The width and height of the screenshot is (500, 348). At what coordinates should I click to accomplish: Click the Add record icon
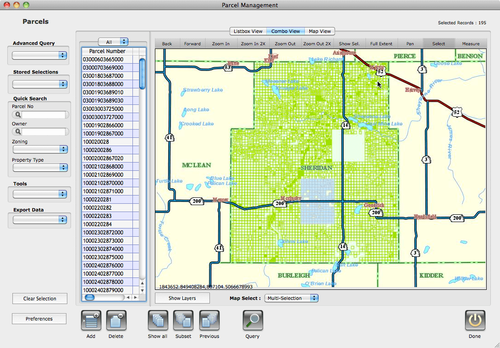click(91, 320)
